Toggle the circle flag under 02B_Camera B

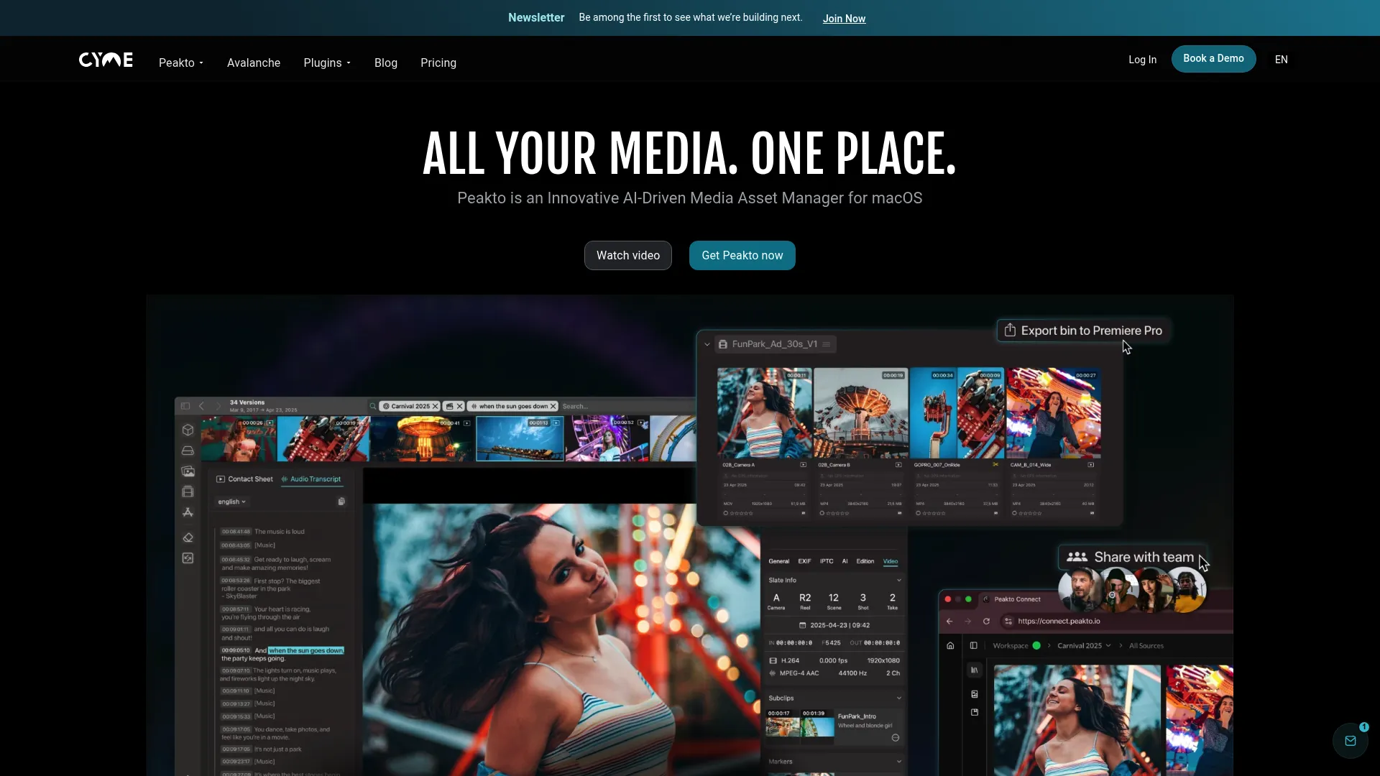(822, 513)
